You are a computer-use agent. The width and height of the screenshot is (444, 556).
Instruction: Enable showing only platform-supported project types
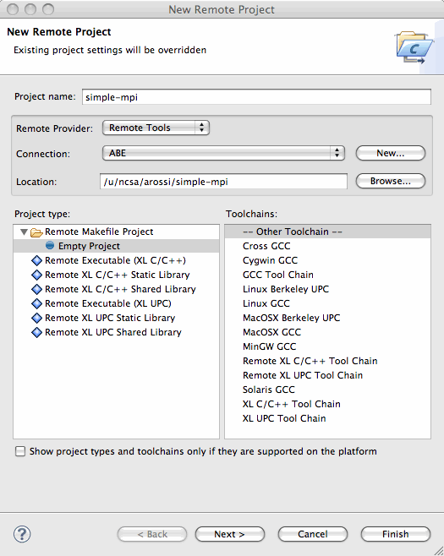point(20,451)
